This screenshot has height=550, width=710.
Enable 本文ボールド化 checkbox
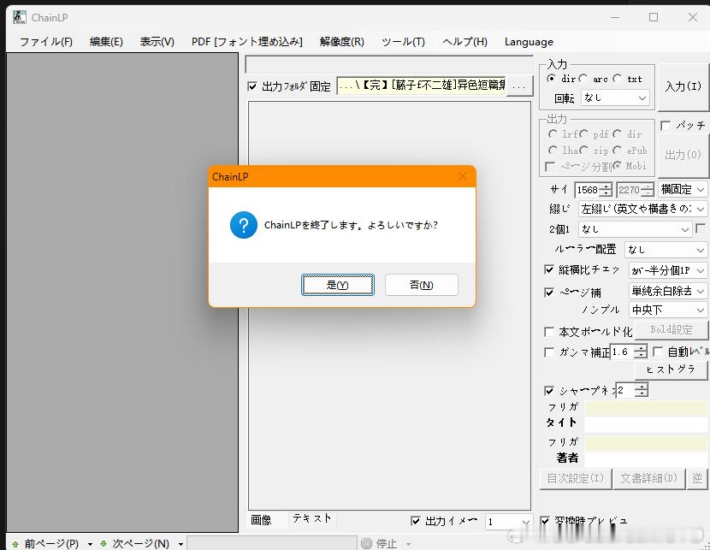(549, 332)
